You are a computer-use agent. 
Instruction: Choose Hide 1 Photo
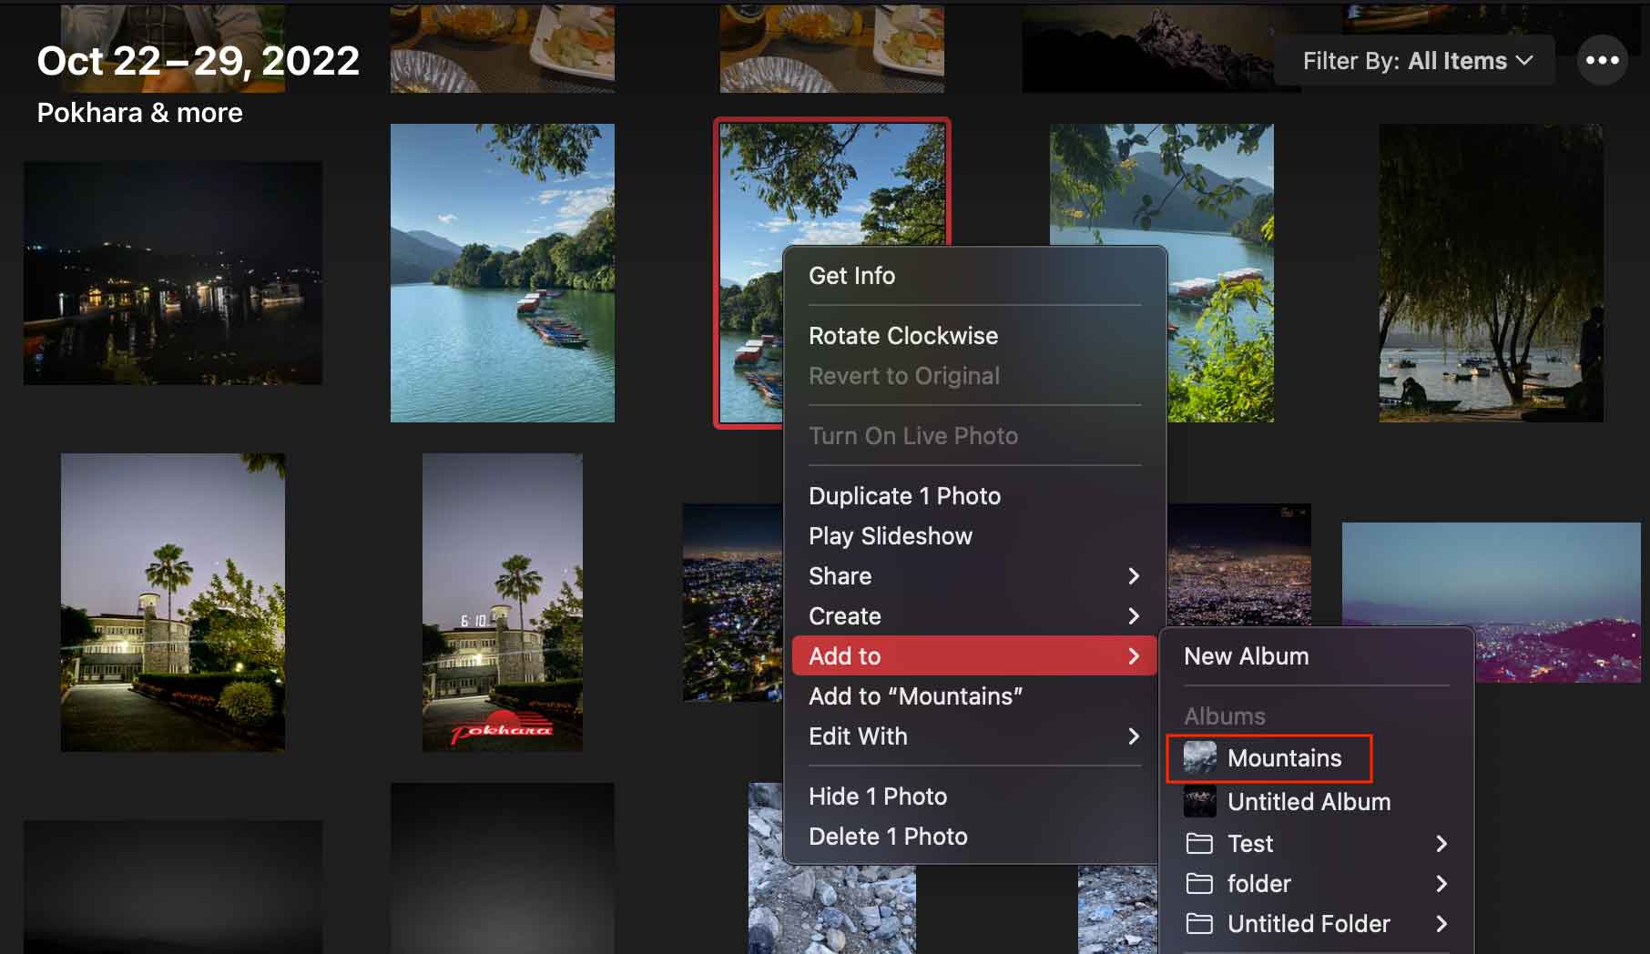coord(974,797)
